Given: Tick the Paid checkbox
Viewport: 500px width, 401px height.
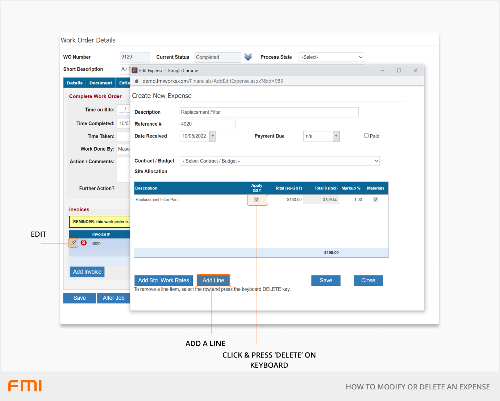Looking at the screenshot, I should pos(366,136).
